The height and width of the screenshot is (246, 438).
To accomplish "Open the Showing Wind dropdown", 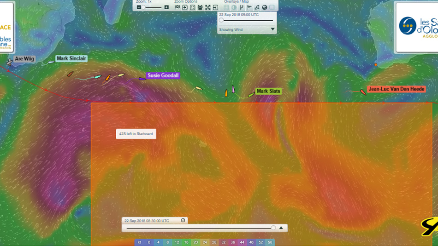I will (x=272, y=29).
